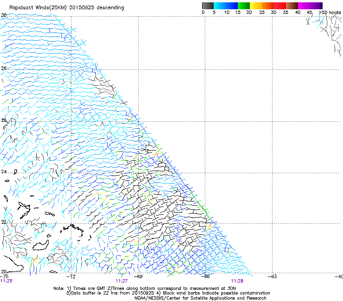
Task: Click the legend tick label 40
Action: tap(298, 12)
